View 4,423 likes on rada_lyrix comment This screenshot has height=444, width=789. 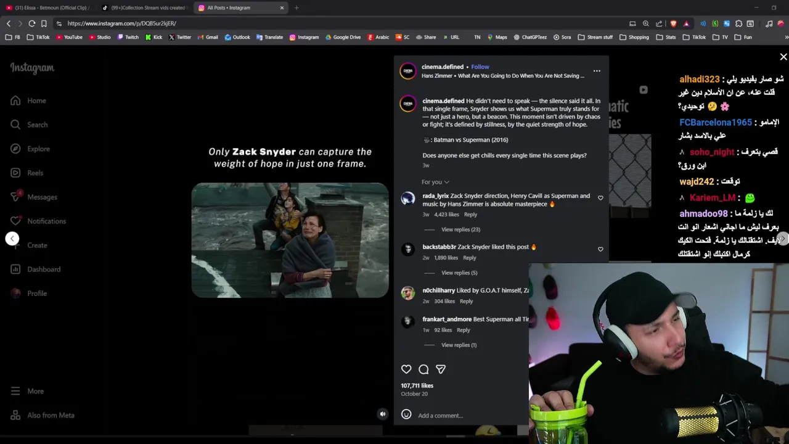(x=446, y=215)
